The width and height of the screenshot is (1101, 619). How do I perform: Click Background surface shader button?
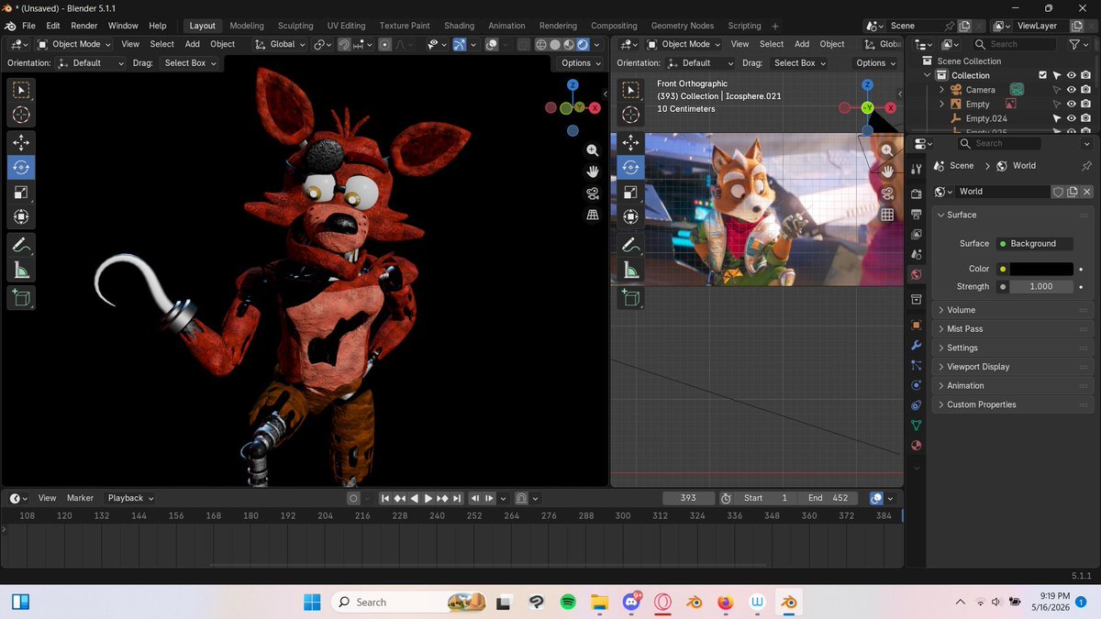(1034, 244)
